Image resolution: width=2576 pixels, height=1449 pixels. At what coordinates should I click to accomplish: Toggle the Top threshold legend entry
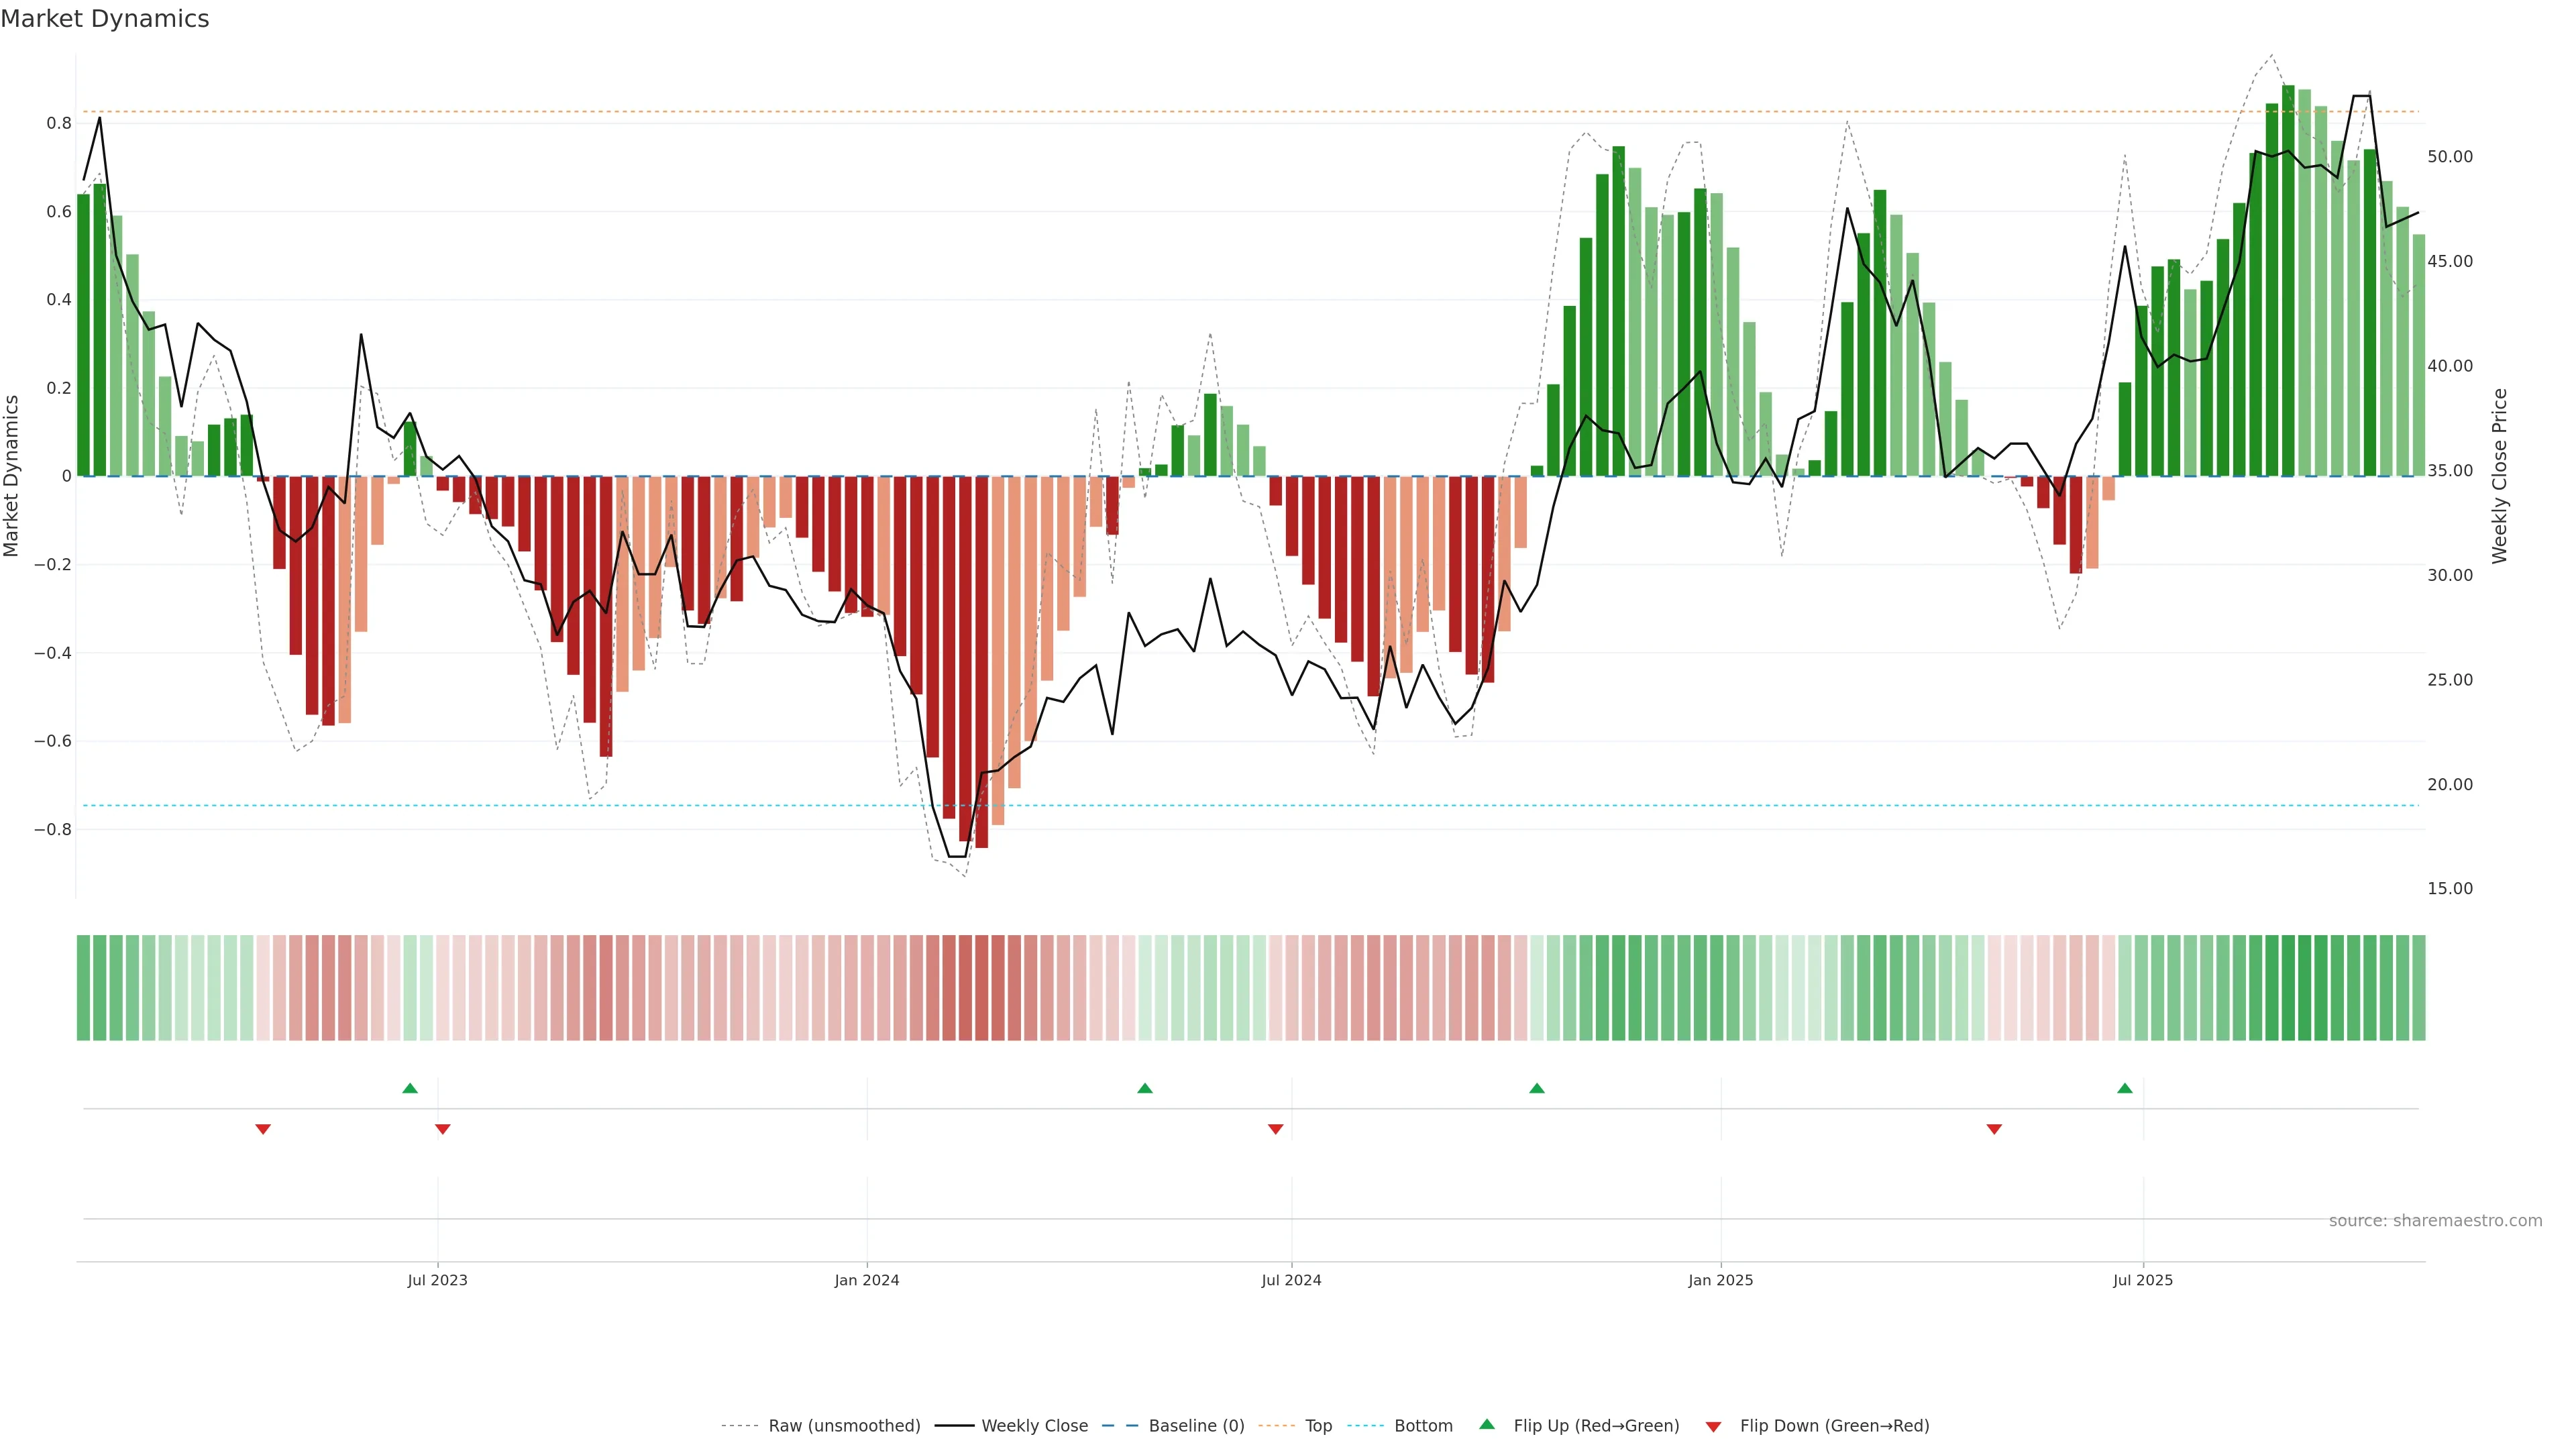click(1318, 1426)
